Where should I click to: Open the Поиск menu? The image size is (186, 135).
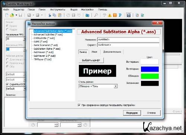[42, 10]
